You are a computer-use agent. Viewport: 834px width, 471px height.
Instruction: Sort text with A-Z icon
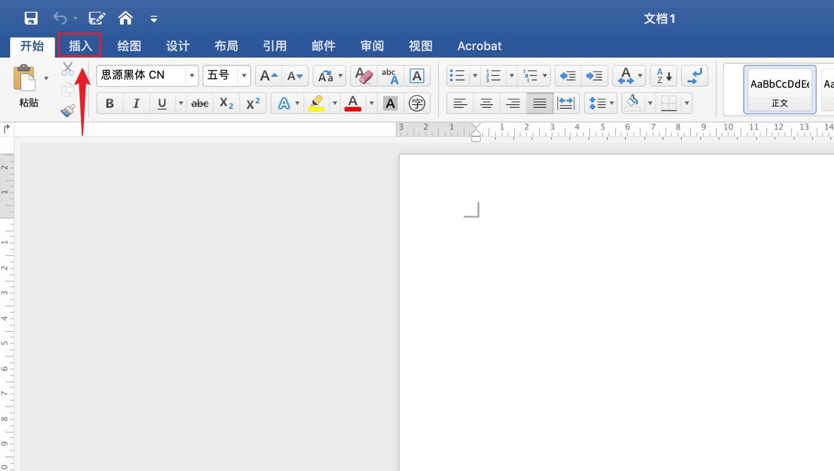pyautogui.click(x=664, y=76)
